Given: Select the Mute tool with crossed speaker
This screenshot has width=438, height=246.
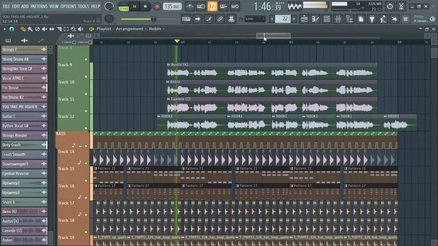Looking at the screenshot, I should point(44,29).
